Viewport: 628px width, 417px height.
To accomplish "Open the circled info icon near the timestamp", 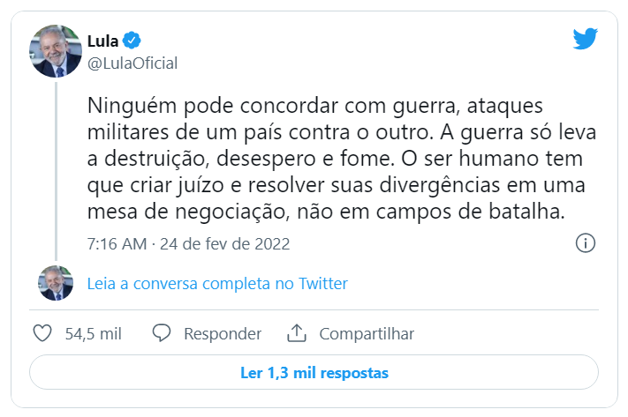I will 586,243.
